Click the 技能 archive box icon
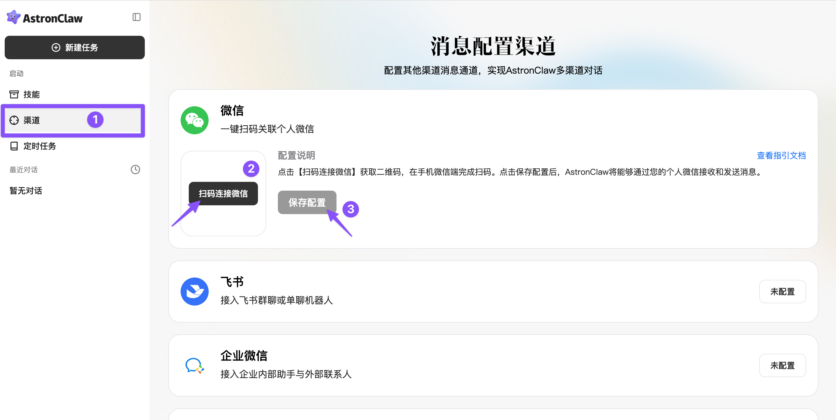The image size is (836, 420). 14,94
